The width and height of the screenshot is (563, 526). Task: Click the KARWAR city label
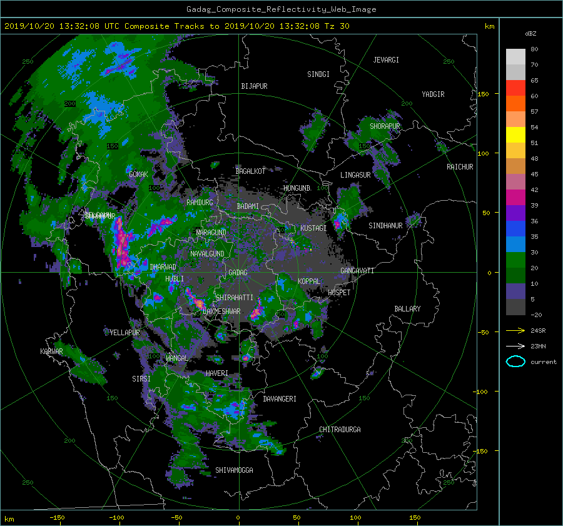click(x=51, y=352)
